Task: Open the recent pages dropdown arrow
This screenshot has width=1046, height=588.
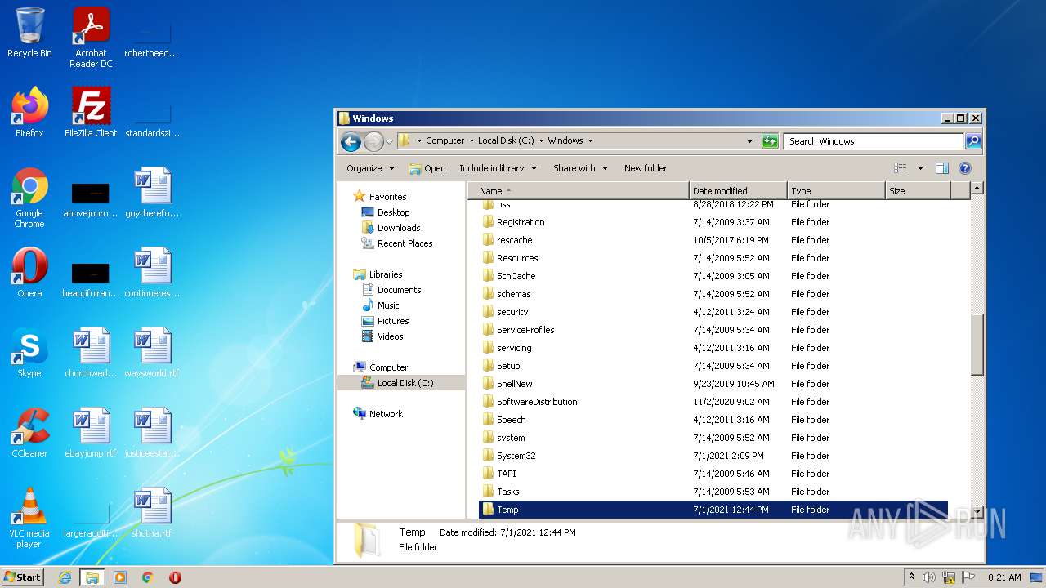Action: 389,141
